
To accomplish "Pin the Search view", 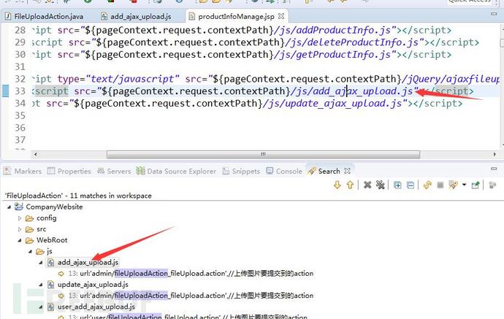I will pos(476,185).
